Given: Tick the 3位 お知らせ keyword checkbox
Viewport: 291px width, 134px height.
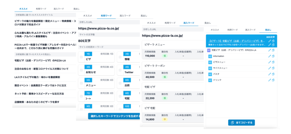Looking at the screenshot, I should (81, 70).
